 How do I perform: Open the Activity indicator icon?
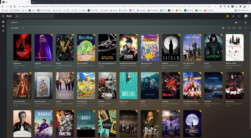click(x=228, y=16)
